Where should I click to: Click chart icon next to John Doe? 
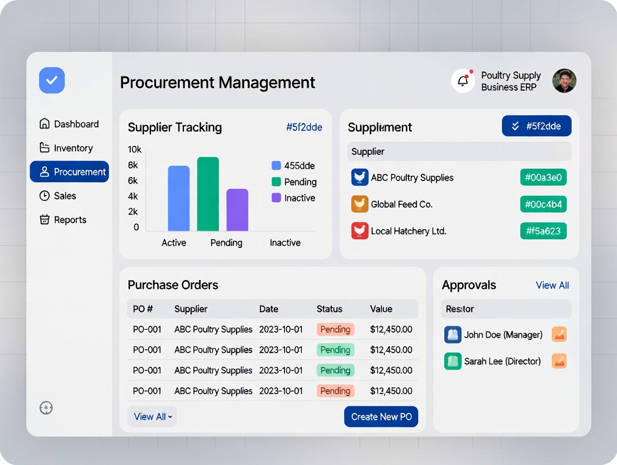pyautogui.click(x=559, y=334)
